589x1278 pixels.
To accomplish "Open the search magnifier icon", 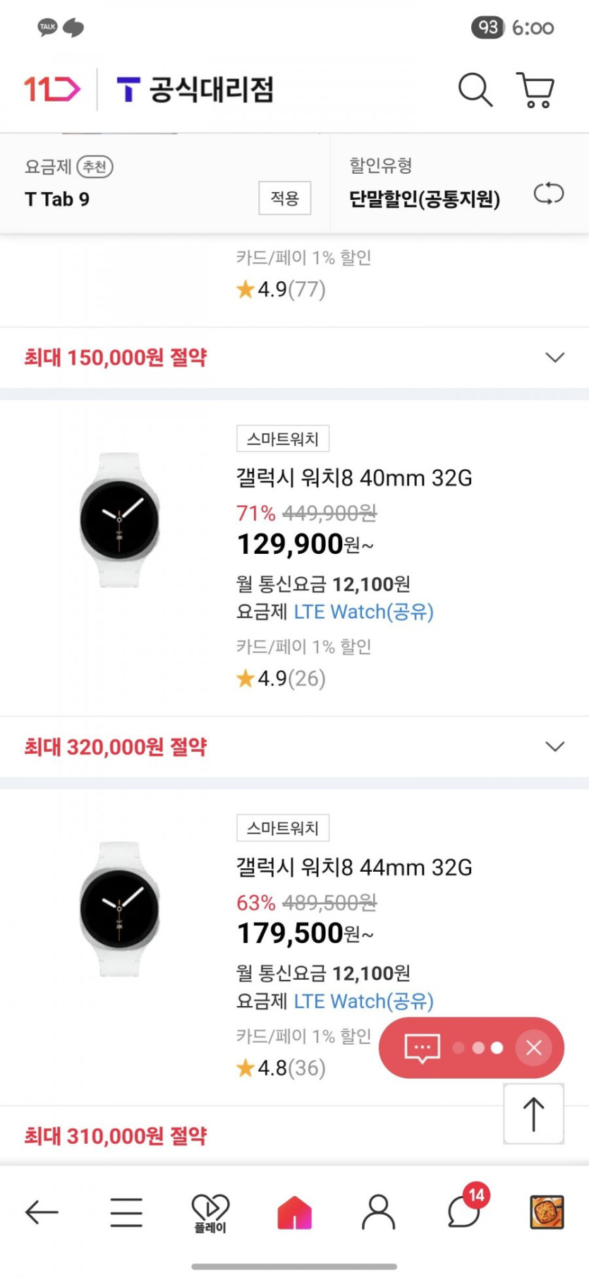I will click(x=475, y=90).
